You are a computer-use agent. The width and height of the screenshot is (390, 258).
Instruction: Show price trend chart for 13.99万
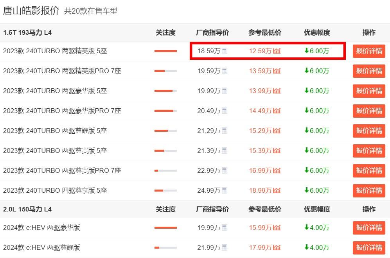[277, 91]
